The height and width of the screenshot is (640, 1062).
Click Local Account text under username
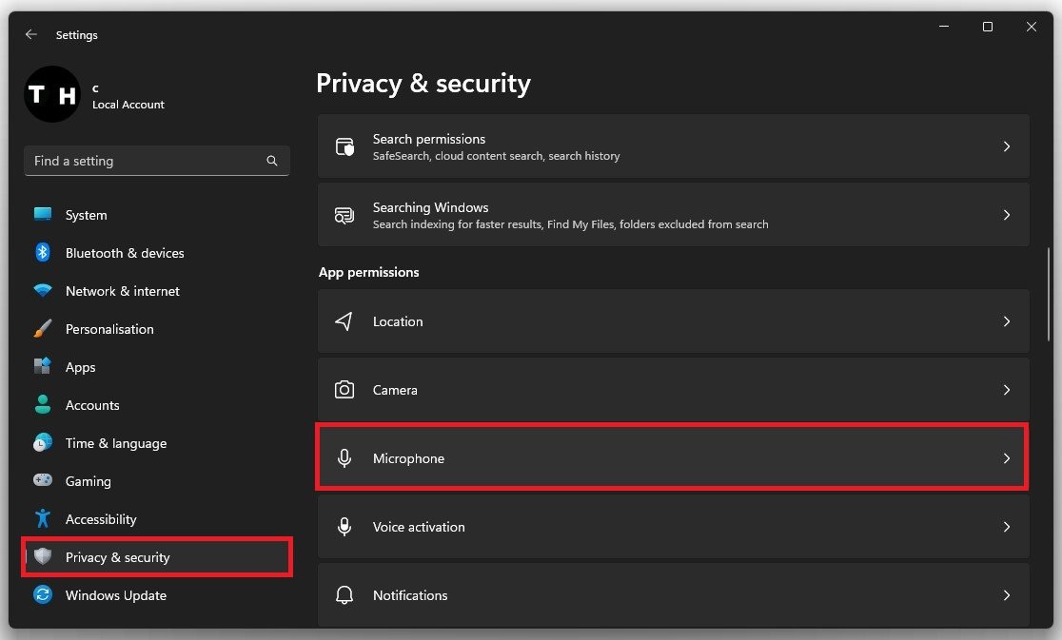(x=128, y=105)
